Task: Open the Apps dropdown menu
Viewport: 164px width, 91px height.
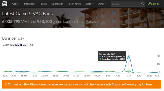Action: click(16, 4)
